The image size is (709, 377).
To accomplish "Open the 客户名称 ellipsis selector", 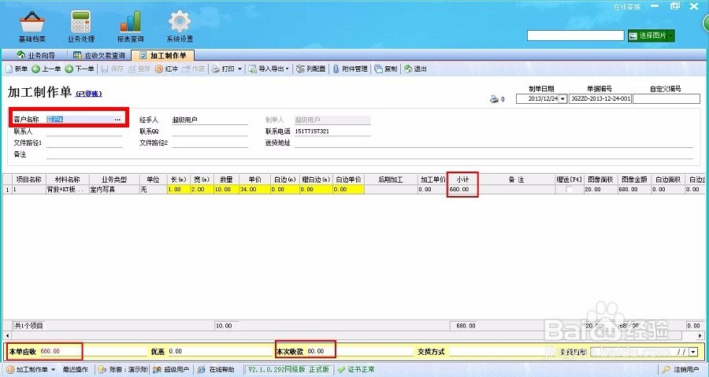I will pyautogui.click(x=117, y=120).
